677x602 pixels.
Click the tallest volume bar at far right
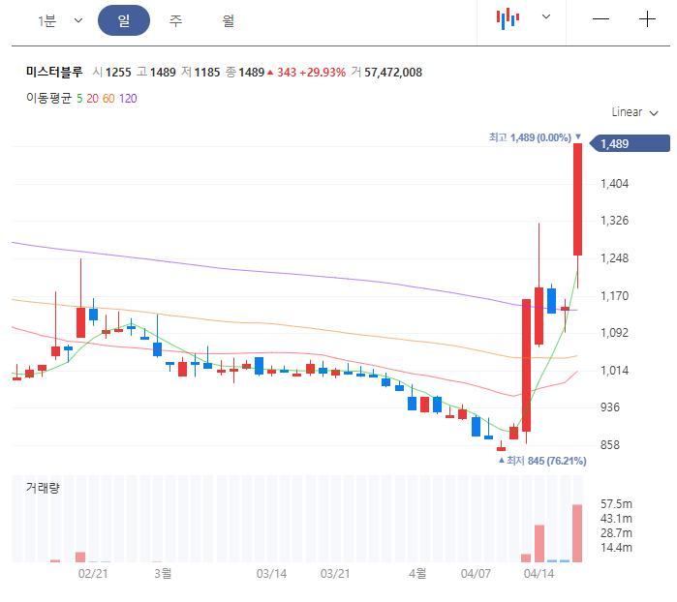[577, 533]
